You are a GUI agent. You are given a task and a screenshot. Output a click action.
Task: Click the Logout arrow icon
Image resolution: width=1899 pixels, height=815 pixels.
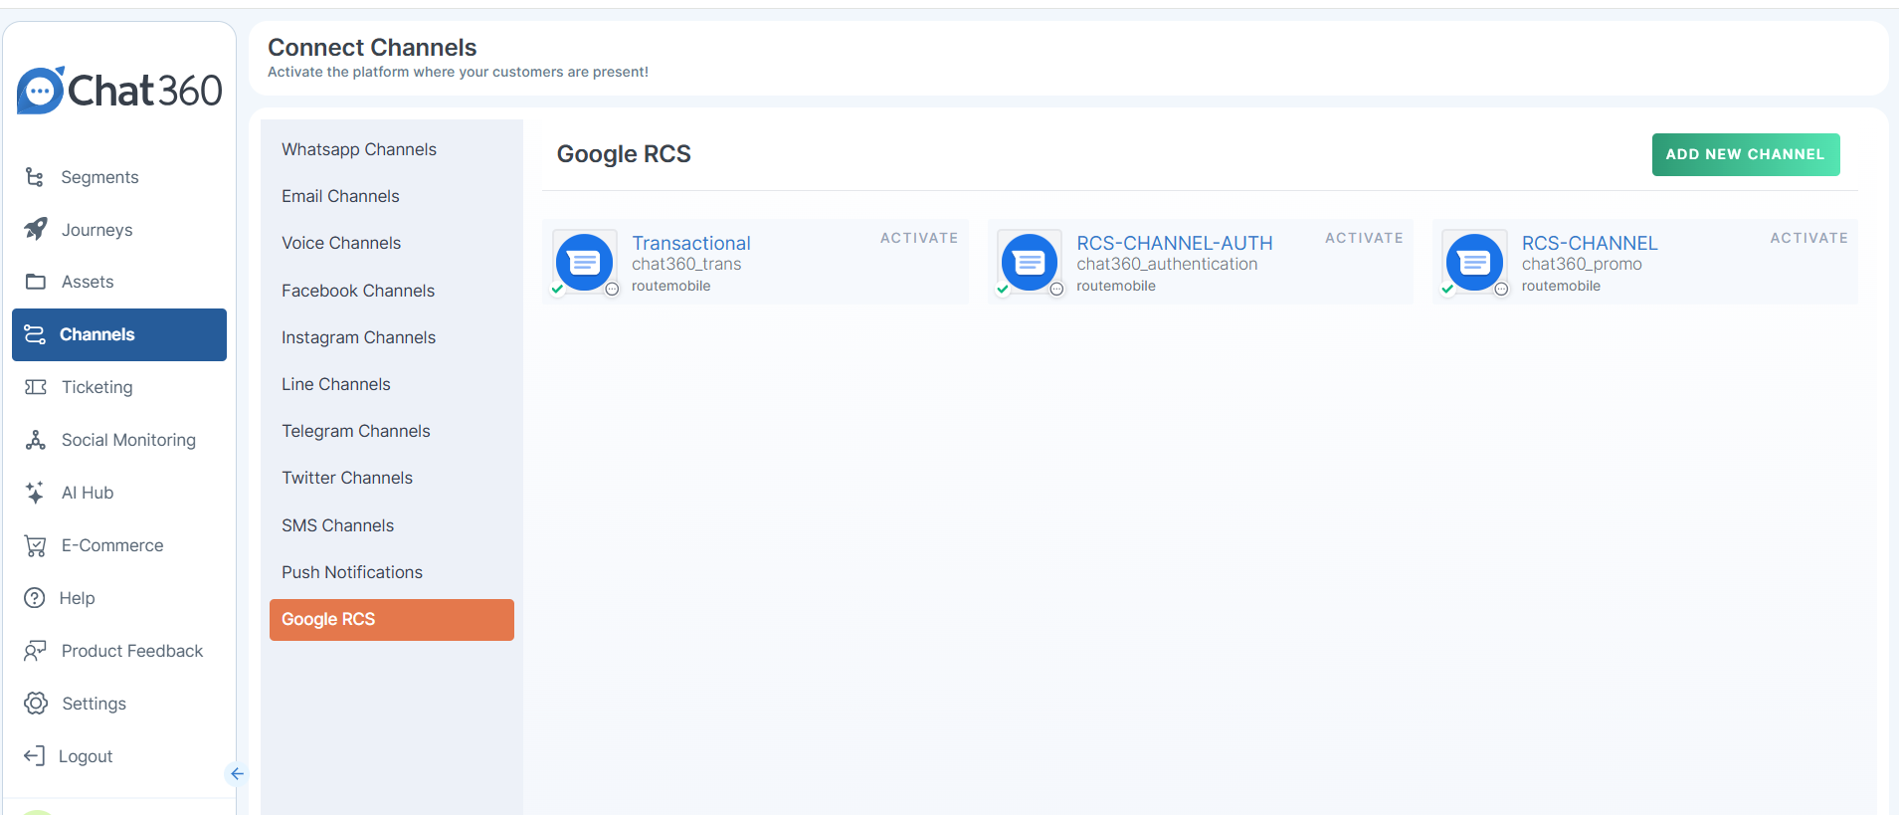coord(34,756)
